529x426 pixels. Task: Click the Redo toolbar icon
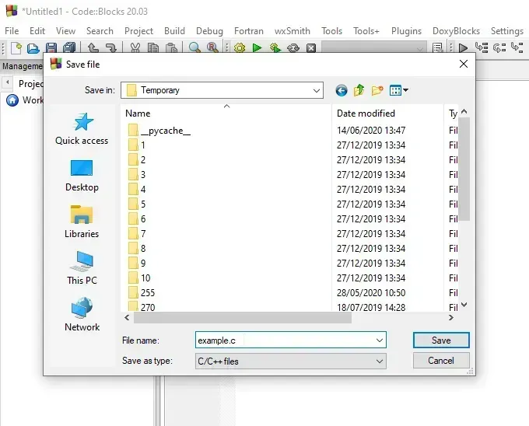coord(110,48)
